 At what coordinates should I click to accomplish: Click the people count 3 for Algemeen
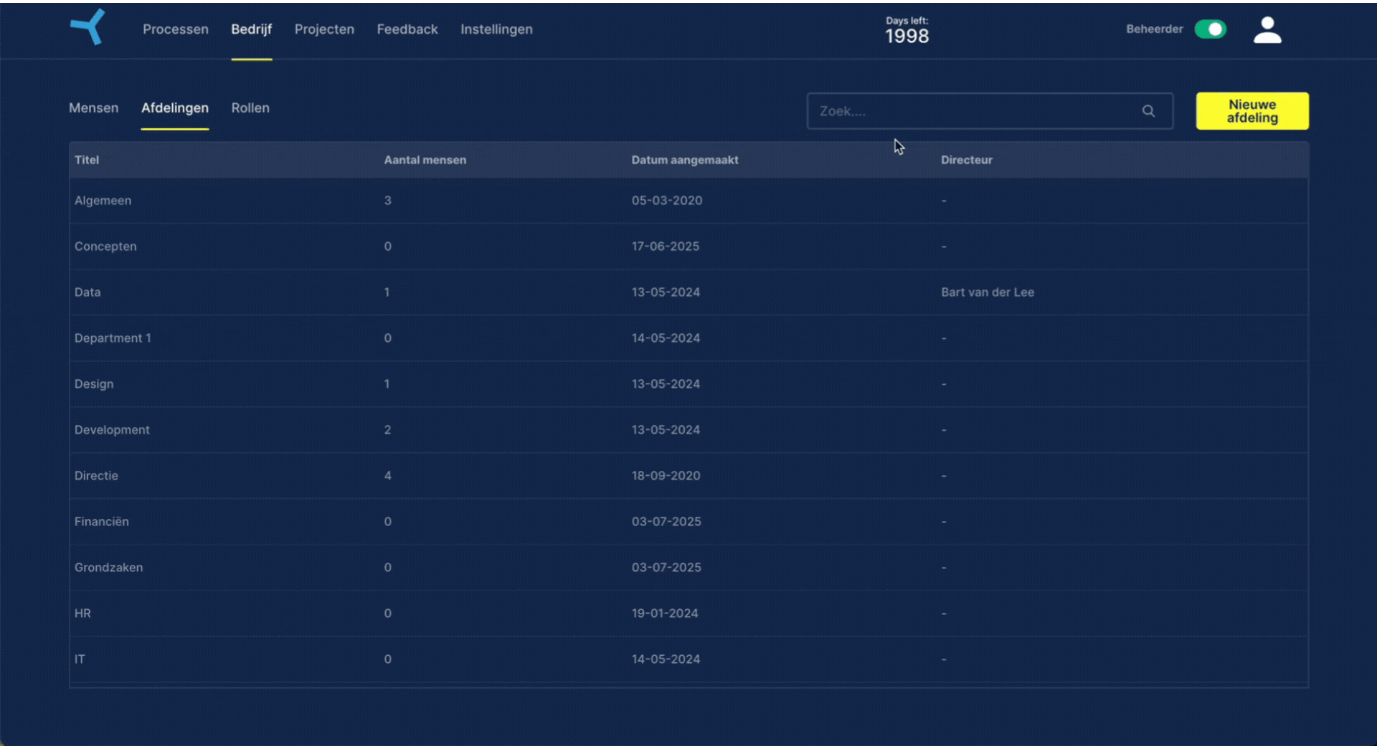pos(387,201)
